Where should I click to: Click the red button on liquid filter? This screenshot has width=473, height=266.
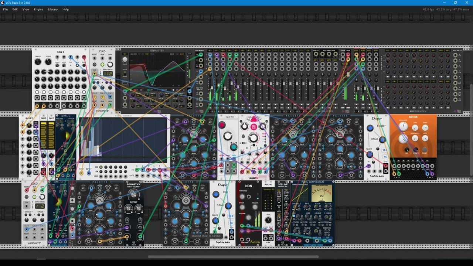pos(222,125)
